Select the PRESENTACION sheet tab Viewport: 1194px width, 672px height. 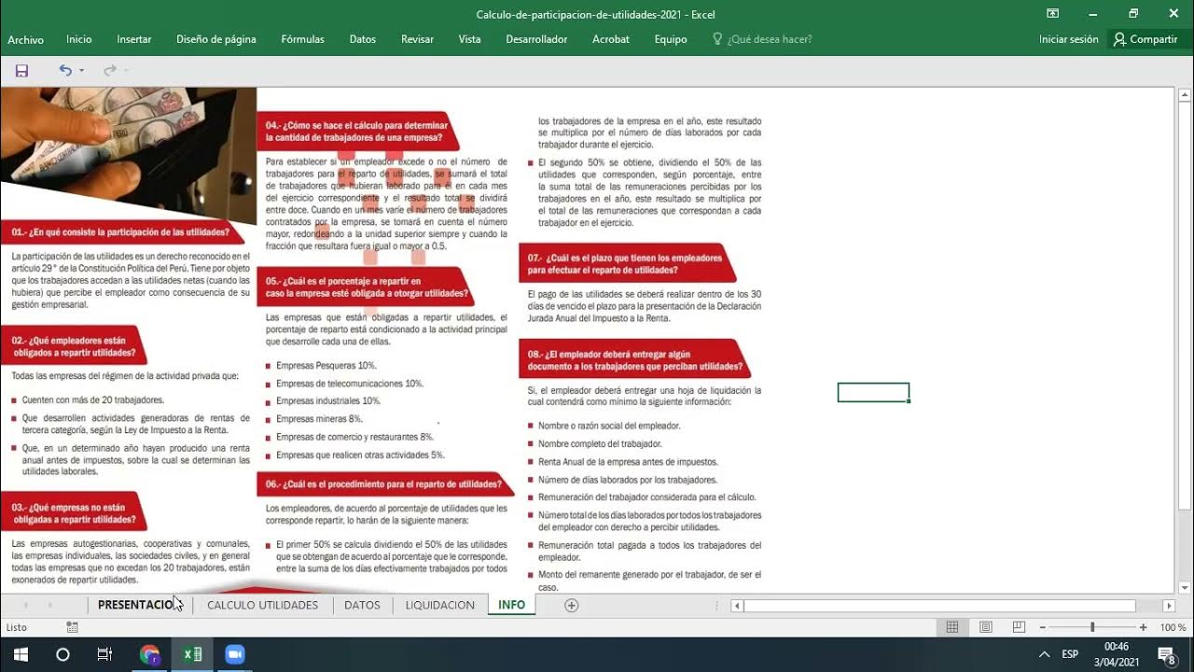pos(139,605)
